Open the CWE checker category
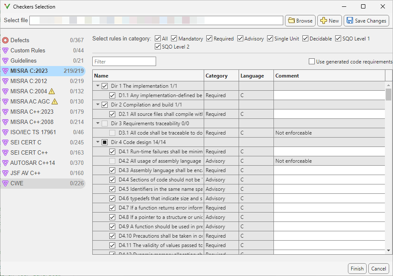Image resolution: width=393 pixels, height=276 pixels. [x=17, y=183]
